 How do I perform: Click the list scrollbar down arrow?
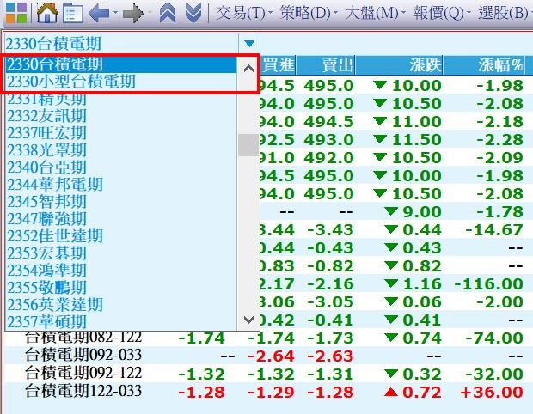(x=248, y=319)
